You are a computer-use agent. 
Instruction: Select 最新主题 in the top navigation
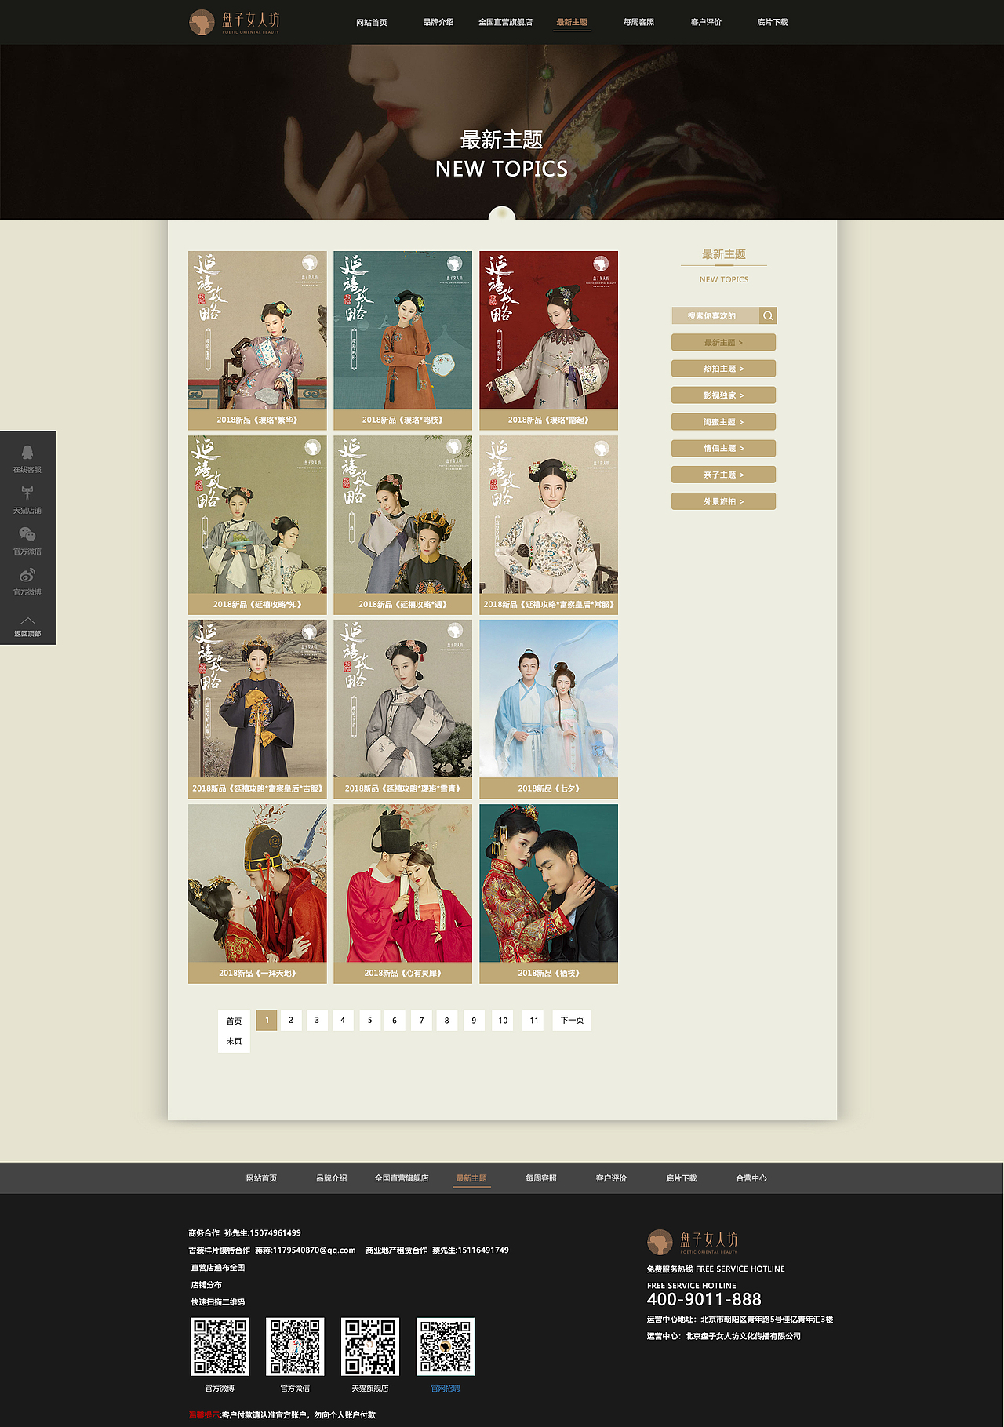pos(572,22)
